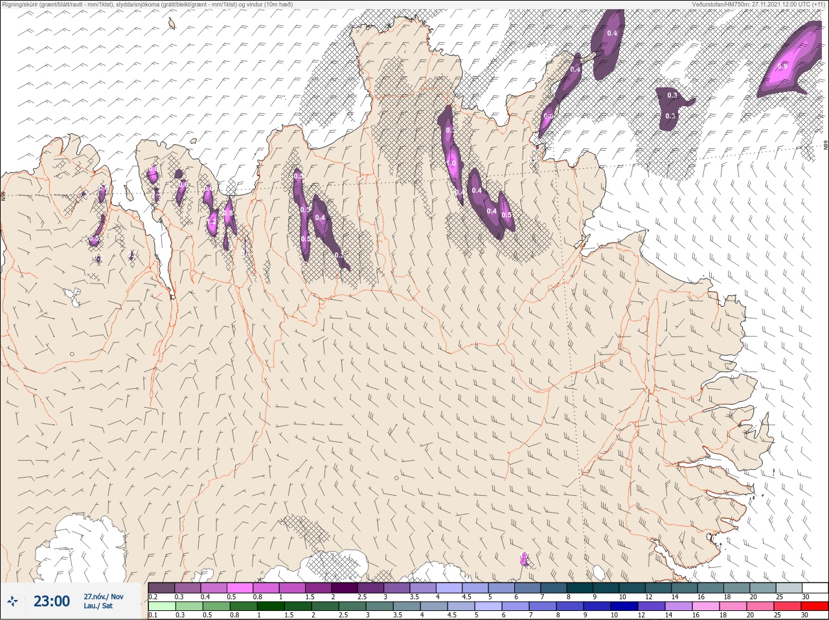Click the dark blue 10 swatch, lower legend row
This screenshot has height=620, width=829.
pyautogui.click(x=626, y=606)
